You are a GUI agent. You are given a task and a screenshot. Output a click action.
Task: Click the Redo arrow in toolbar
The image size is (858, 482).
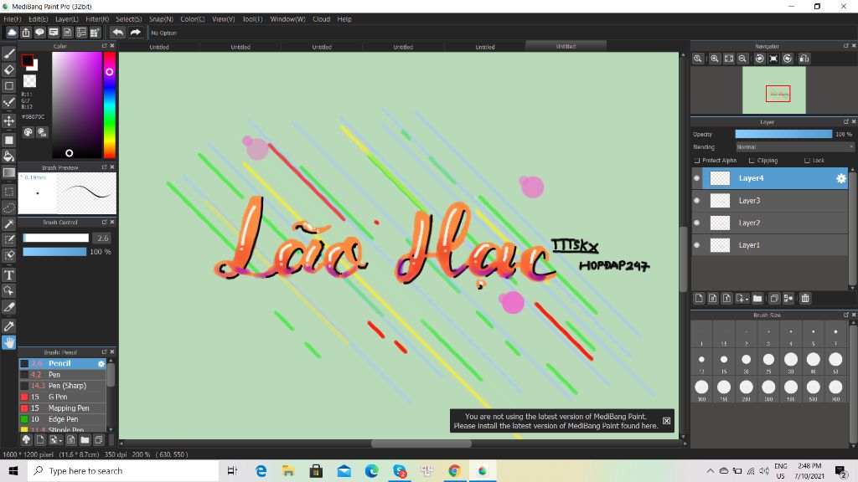point(135,33)
